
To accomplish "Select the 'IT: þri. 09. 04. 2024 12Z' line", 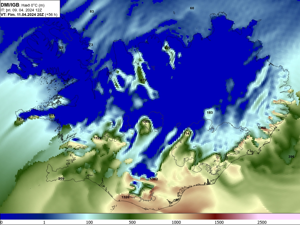I will [x=21, y=10].
